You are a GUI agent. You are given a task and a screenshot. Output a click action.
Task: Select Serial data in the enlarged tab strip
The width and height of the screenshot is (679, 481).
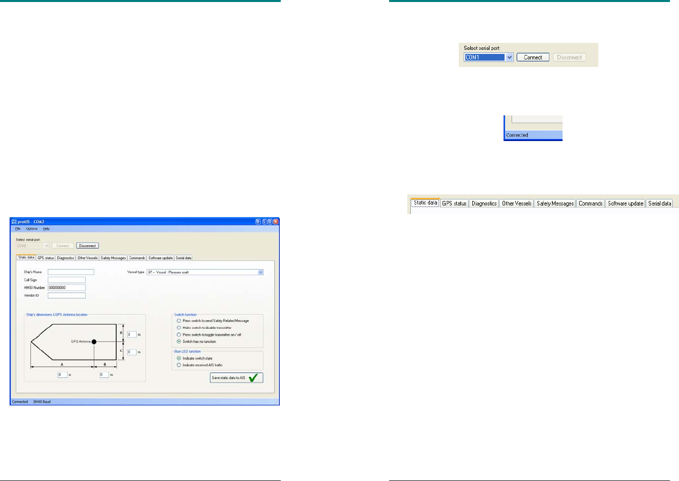pyautogui.click(x=660, y=203)
